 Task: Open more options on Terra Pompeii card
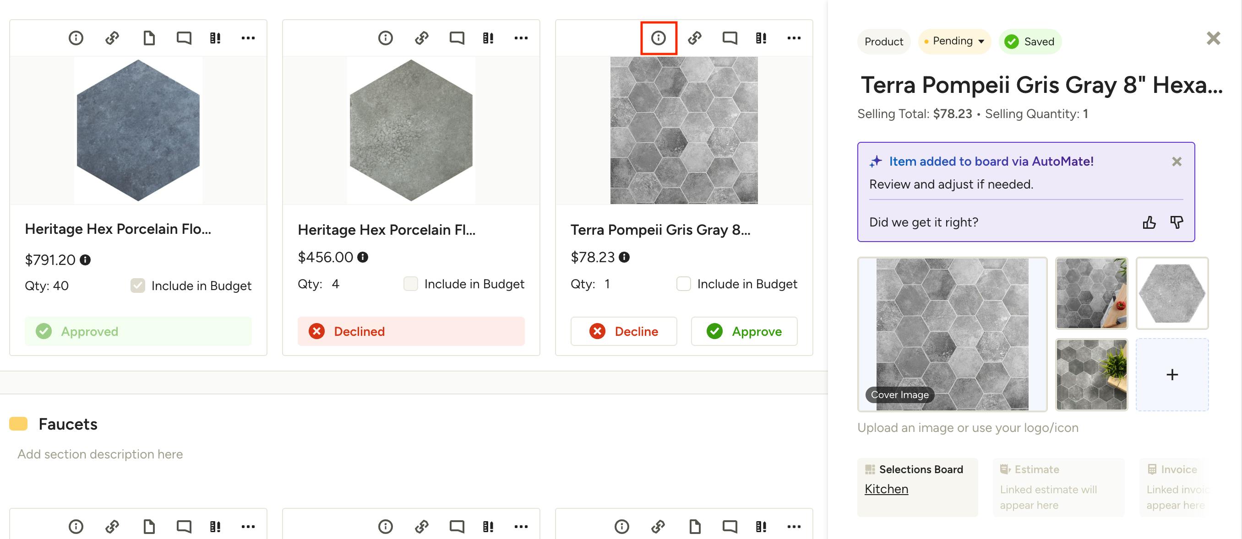pos(794,38)
